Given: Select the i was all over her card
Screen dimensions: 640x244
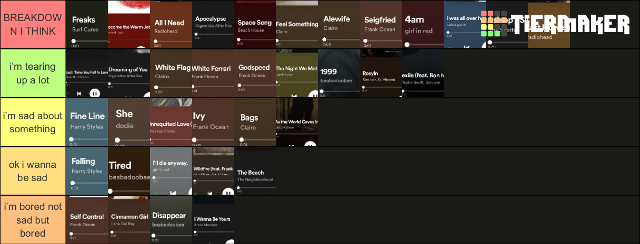Looking at the screenshot, I should [x=465, y=24].
